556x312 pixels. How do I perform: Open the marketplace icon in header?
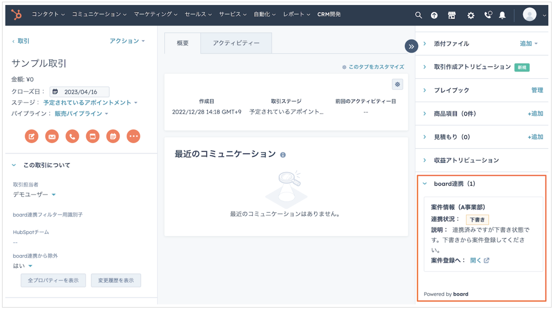(x=452, y=15)
